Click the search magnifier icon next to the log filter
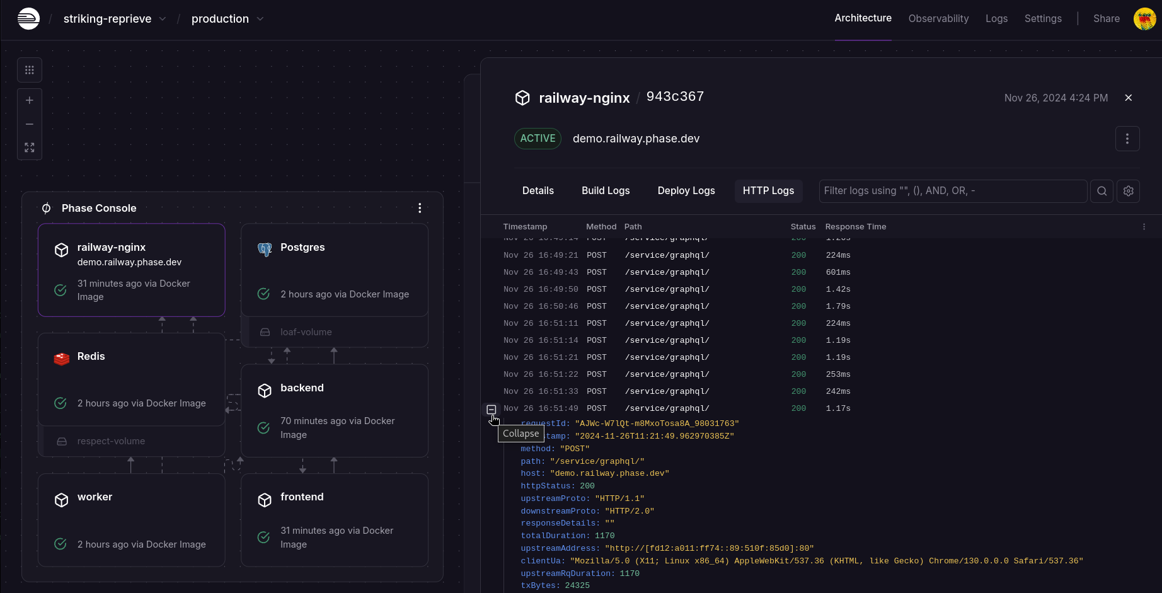1162x593 pixels. 1102,191
